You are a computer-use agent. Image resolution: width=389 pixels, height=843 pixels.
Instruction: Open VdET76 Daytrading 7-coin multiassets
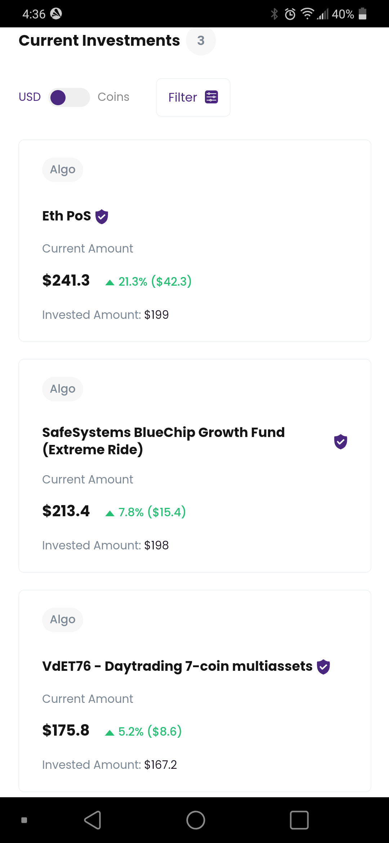point(177,666)
